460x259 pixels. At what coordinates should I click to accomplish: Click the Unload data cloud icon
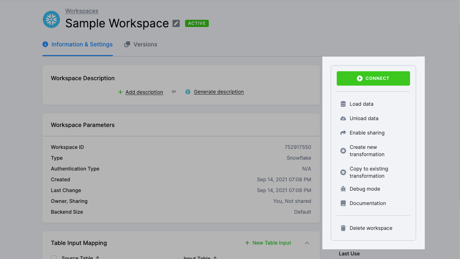pyautogui.click(x=343, y=118)
